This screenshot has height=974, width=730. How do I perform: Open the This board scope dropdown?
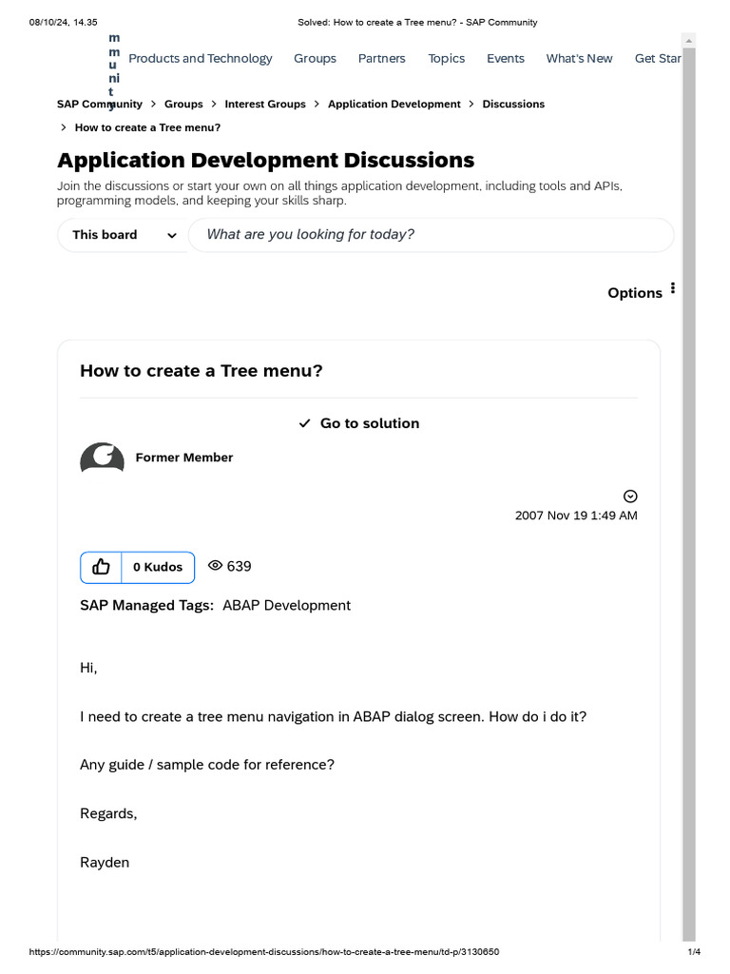tap(123, 235)
